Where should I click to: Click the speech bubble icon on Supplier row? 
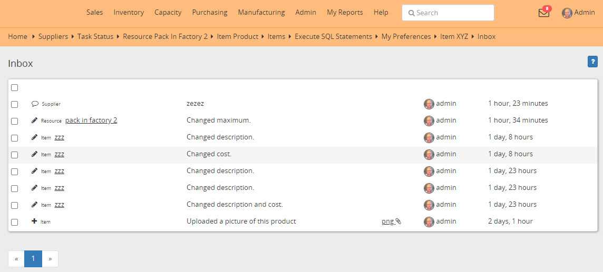point(35,104)
